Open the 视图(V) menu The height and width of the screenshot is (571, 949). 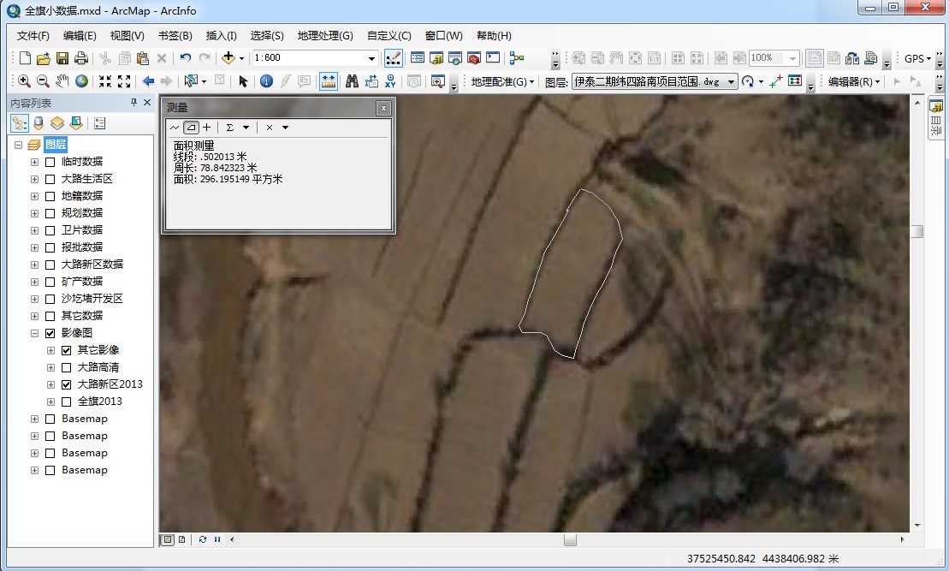click(x=128, y=36)
